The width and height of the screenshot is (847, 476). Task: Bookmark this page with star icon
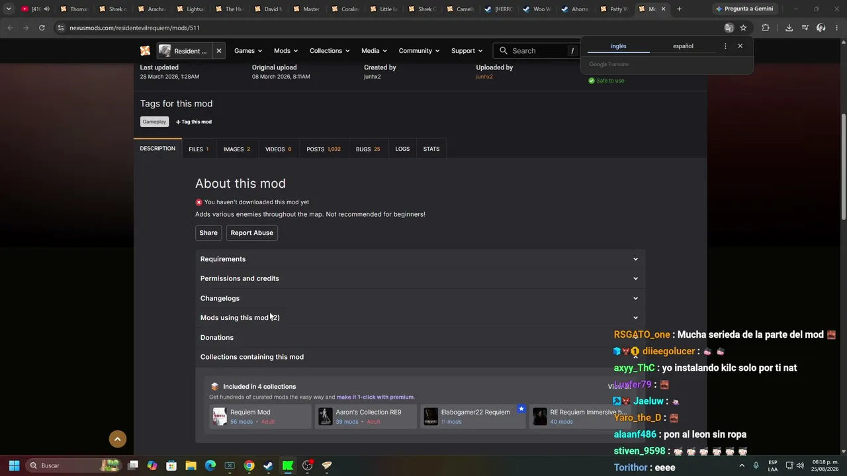[x=743, y=28]
